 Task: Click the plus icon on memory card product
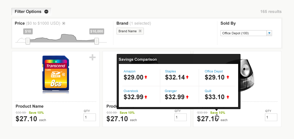92,57
